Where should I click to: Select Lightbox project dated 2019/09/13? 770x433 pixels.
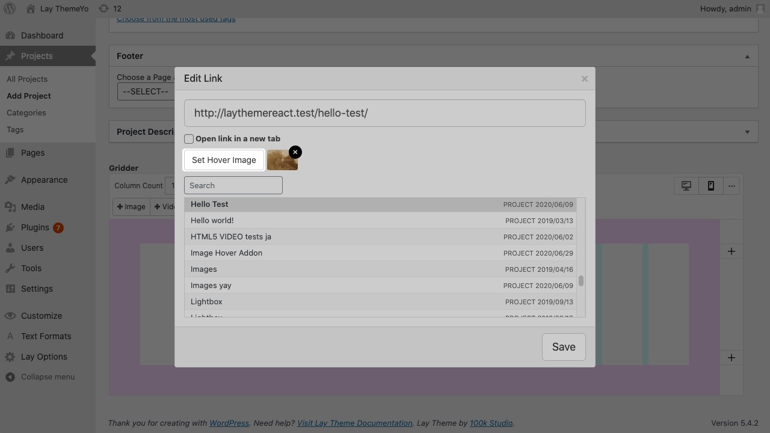(381, 302)
